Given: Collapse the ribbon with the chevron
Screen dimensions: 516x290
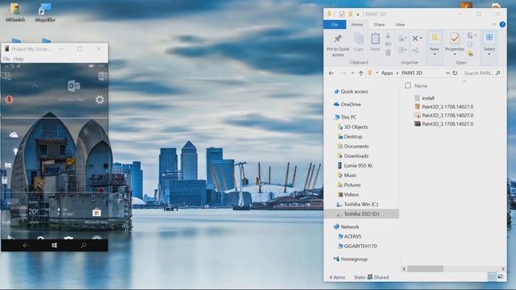Looking at the screenshot, I should click(x=493, y=25).
